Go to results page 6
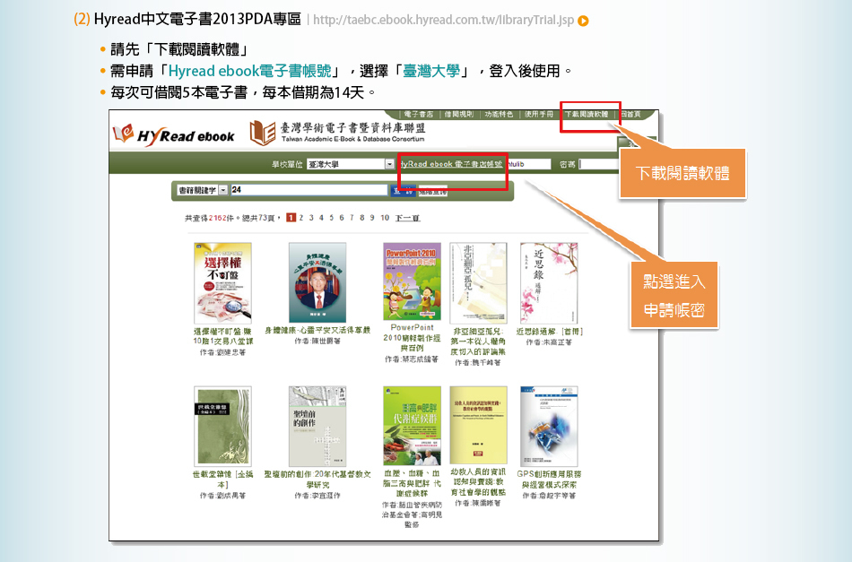852x562 pixels. 342,218
